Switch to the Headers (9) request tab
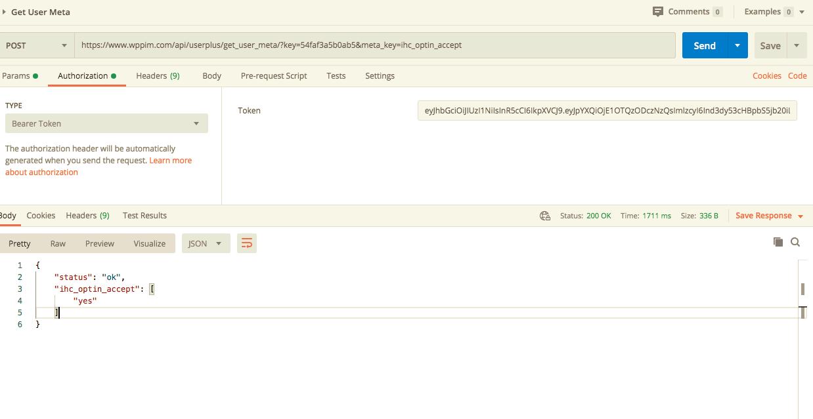813x419 pixels. [x=158, y=76]
